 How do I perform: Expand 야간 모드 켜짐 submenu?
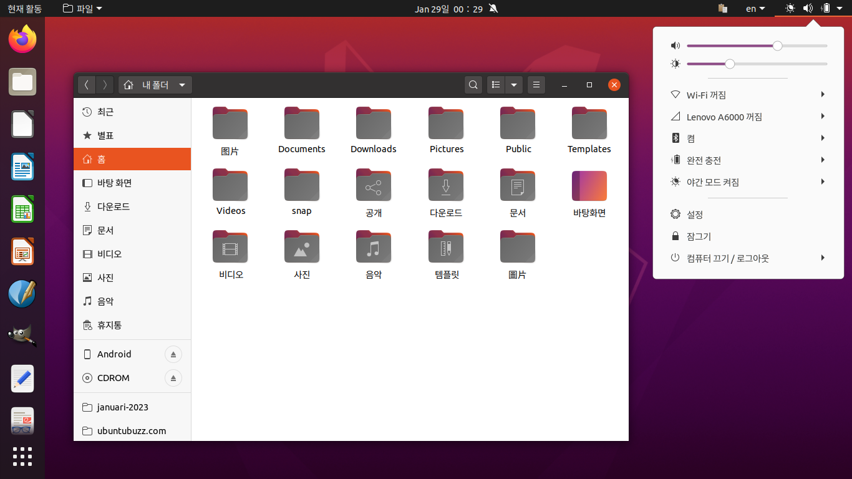pos(748,182)
